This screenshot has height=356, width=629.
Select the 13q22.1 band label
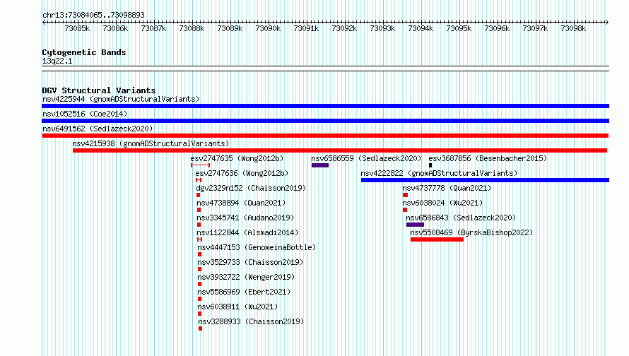tap(57, 61)
